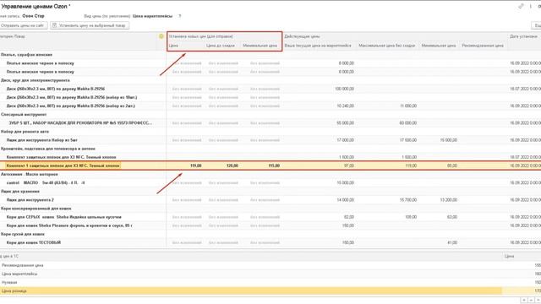The height and width of the screenshot is (304, 541).
Task: Edit new price 119,00 in highlighted row
Action: [195, 166]
